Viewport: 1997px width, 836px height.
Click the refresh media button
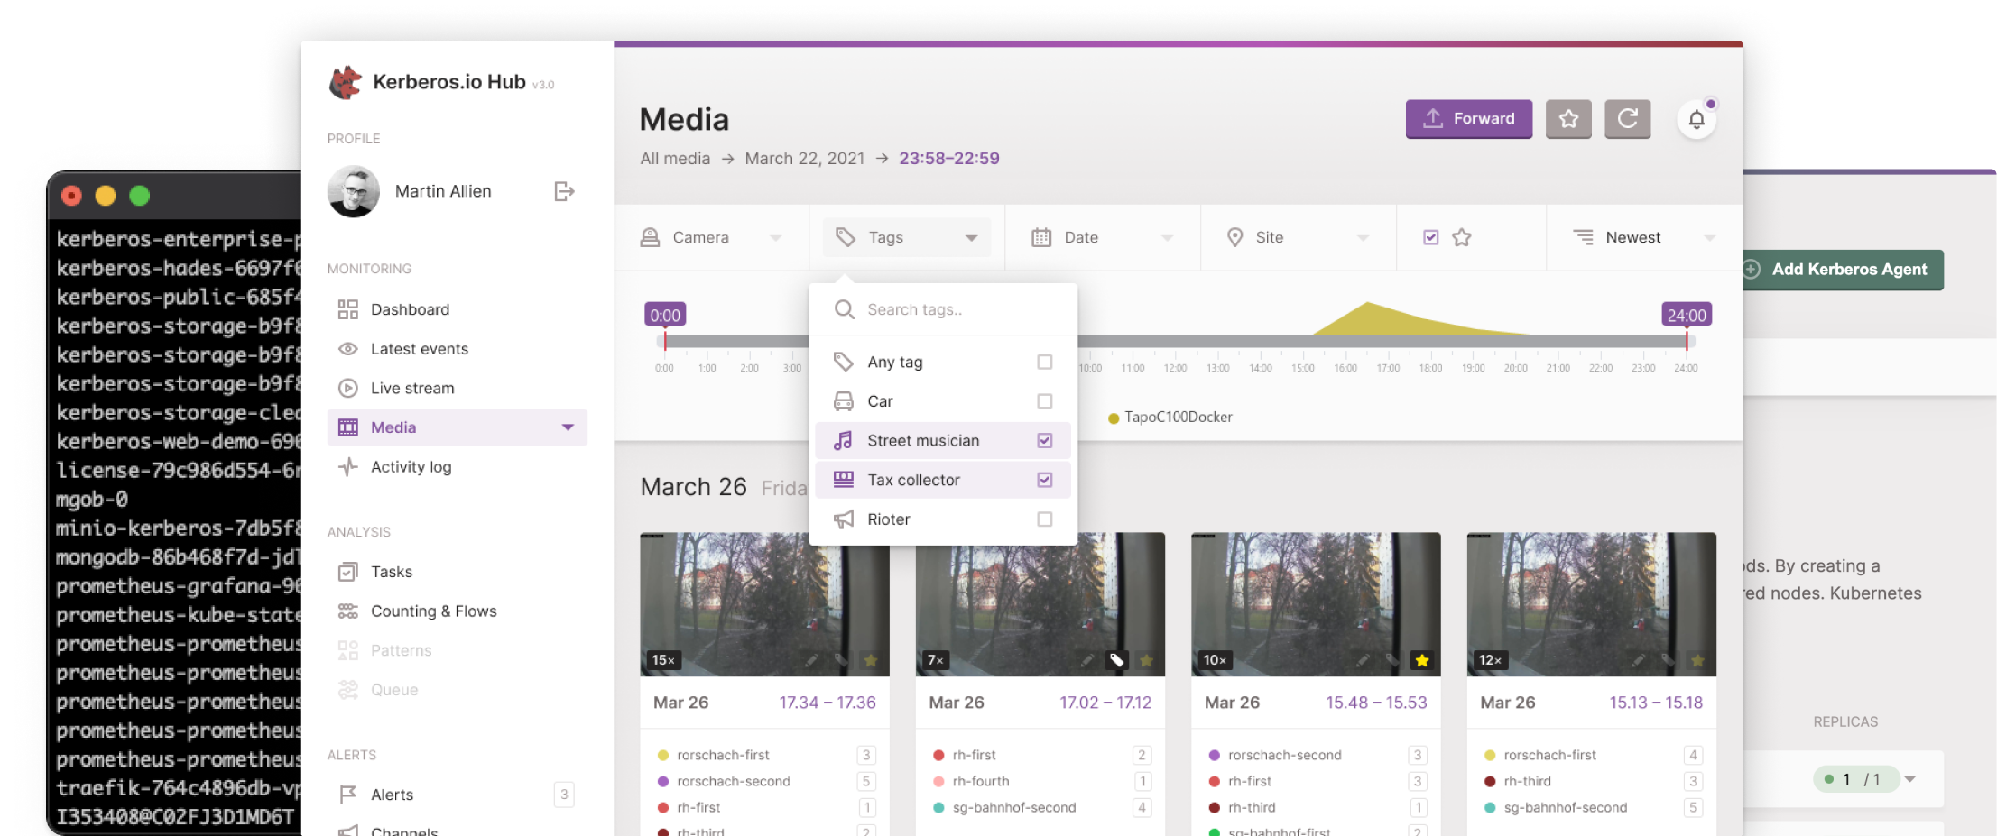[1627, 119]
